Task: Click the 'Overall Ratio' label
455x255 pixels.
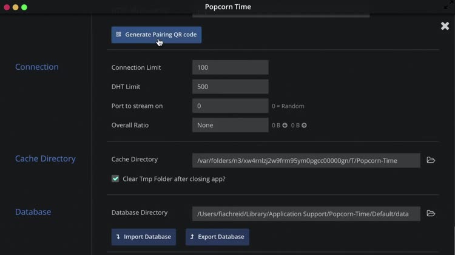Action: (x=130, y=125)
